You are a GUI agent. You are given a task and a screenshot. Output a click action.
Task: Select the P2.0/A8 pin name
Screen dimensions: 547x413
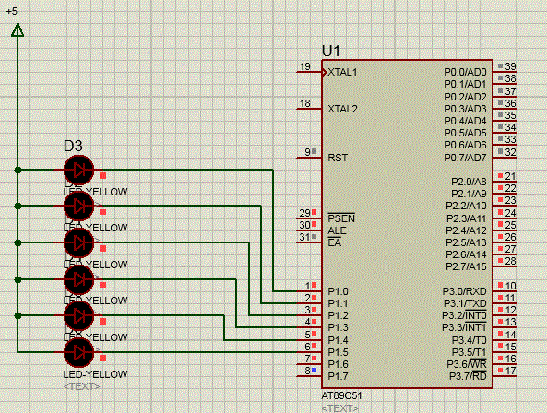[469, 182]
